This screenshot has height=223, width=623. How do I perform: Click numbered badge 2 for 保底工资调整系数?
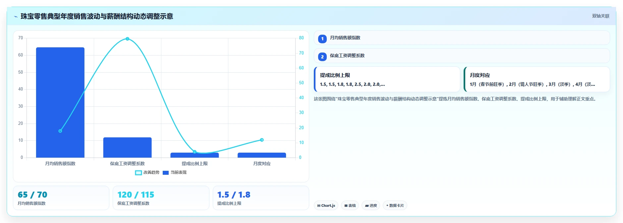pyautogui.click(x=322, y=56)
